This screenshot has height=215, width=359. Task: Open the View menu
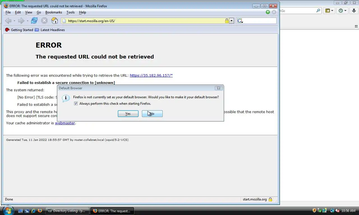click(29, 12)
